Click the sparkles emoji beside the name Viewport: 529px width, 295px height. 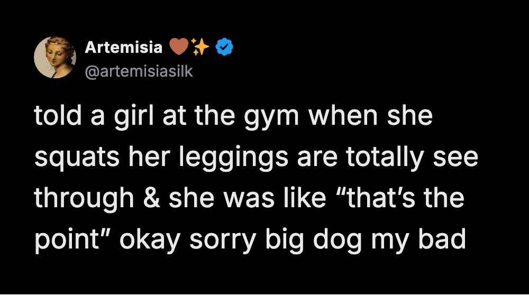(200, 48)
